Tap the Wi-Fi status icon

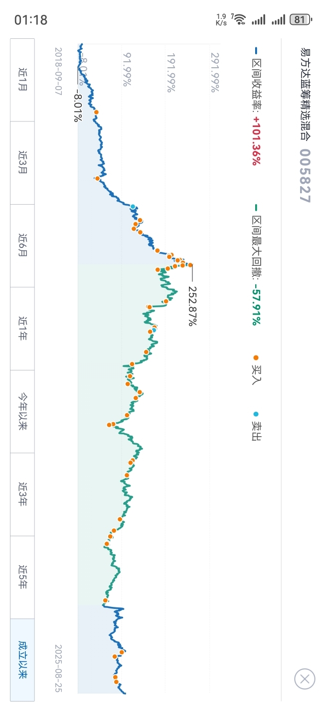coord(240,19)
